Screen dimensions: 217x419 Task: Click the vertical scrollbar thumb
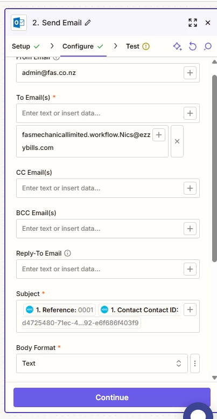(x=214, y=168)
